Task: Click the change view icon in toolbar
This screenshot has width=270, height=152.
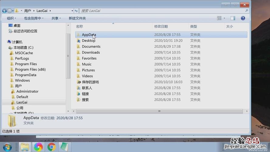Action: [219, 18]
